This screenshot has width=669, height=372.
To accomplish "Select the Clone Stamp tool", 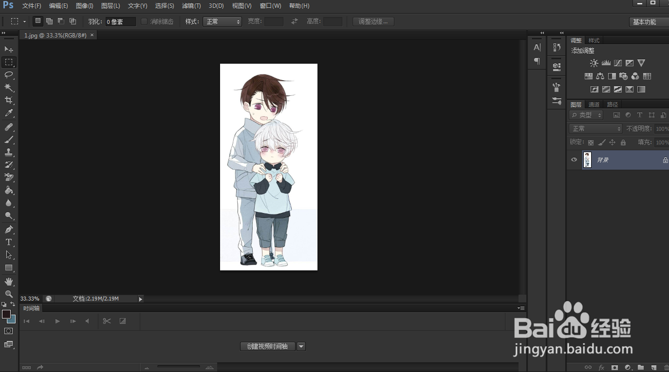I will tap(9, 152).
